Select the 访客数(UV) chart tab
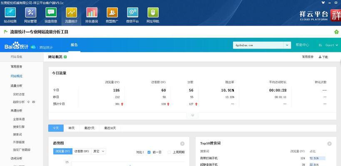This screenshot has width=341, height=166. click(x=82, y=151)
